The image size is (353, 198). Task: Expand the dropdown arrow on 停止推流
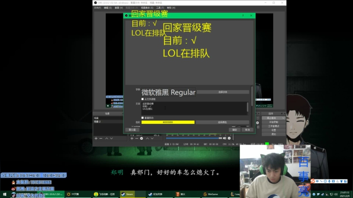[x=283, y=118]
